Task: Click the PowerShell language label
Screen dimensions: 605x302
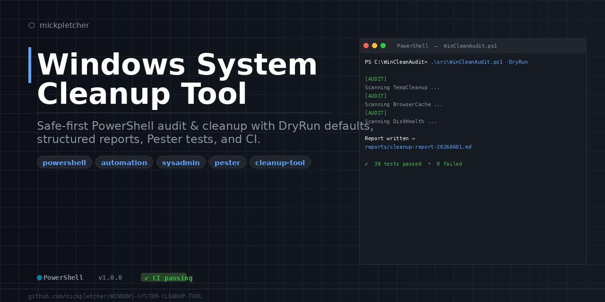Action: click(63, 277)
